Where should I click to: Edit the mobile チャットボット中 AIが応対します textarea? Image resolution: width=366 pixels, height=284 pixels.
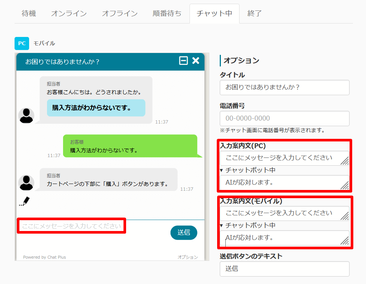pyautogui.click(x=285, y=238)
